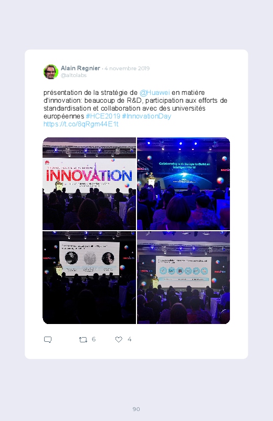Click the page number 90
The width and height of the screenshot is (273, 421).
click(136, 409)
